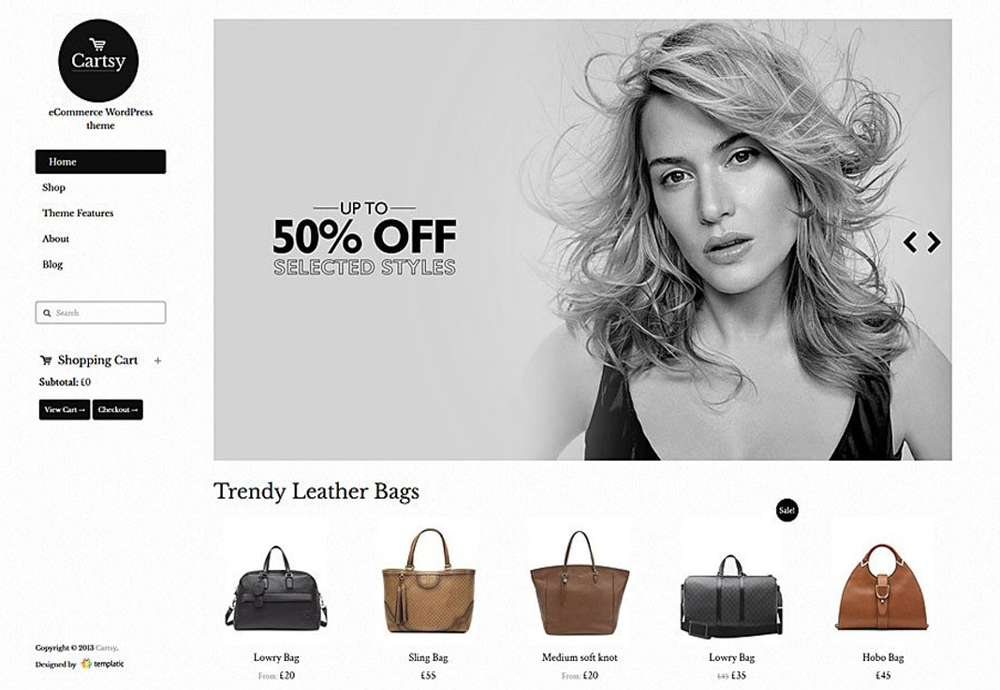Viewport: 1000px width, 690px height.
Task: Expand Shopping Cart with plus sign
Action: click(x=157, y=361)
